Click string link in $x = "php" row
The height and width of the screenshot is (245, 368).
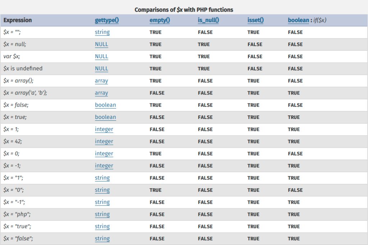[102, 214]
